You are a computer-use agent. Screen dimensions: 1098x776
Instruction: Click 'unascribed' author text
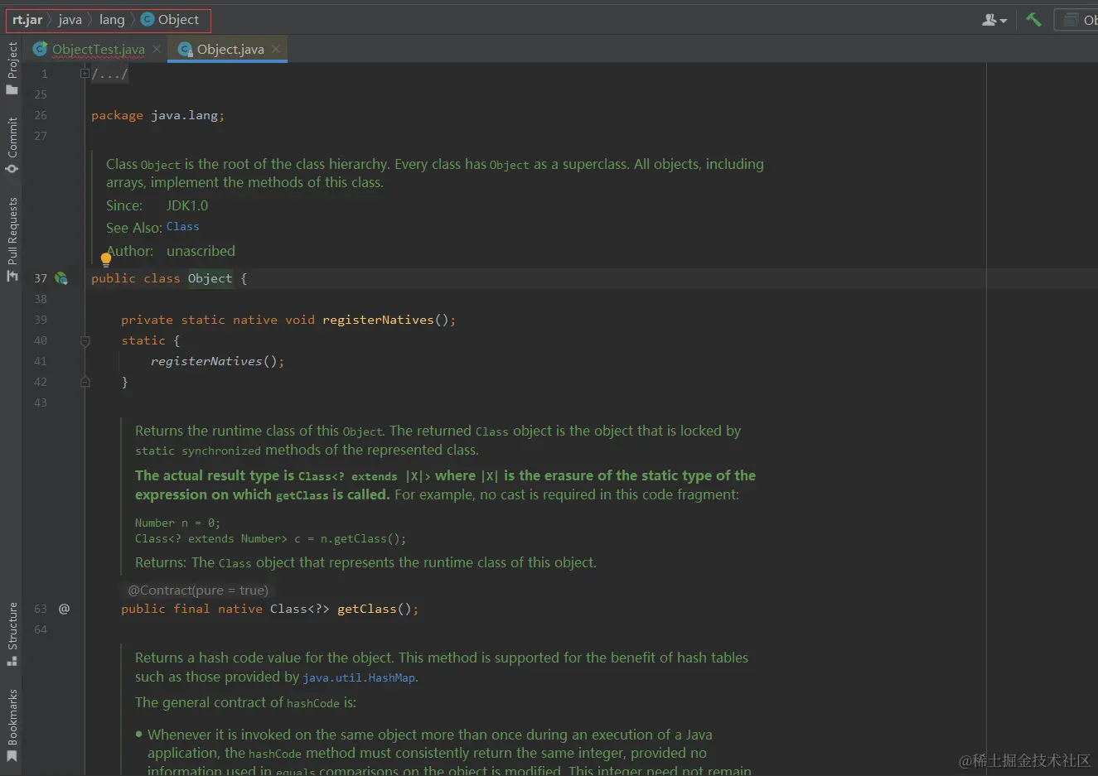201,251
